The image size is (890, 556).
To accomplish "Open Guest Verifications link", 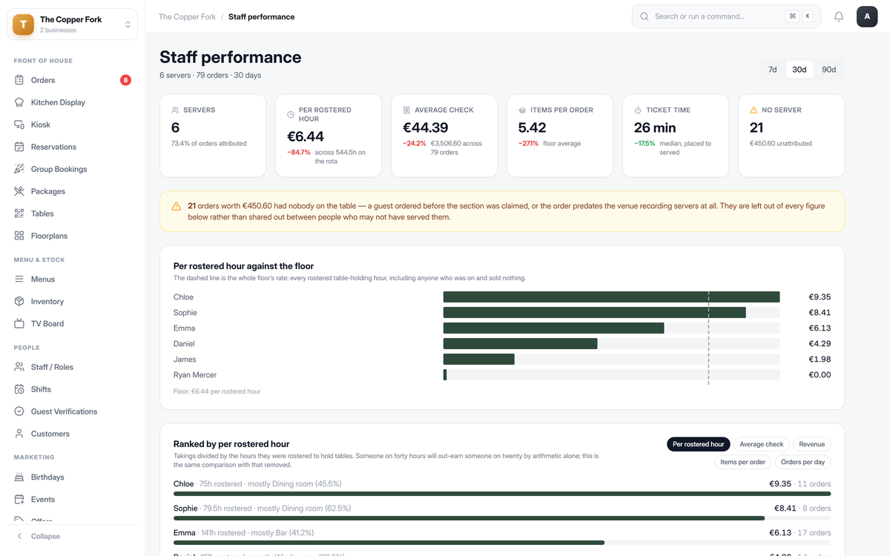I will coord(73,411).
